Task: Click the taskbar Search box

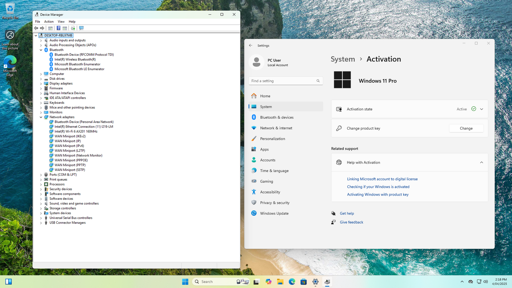Action: point(221,282)
